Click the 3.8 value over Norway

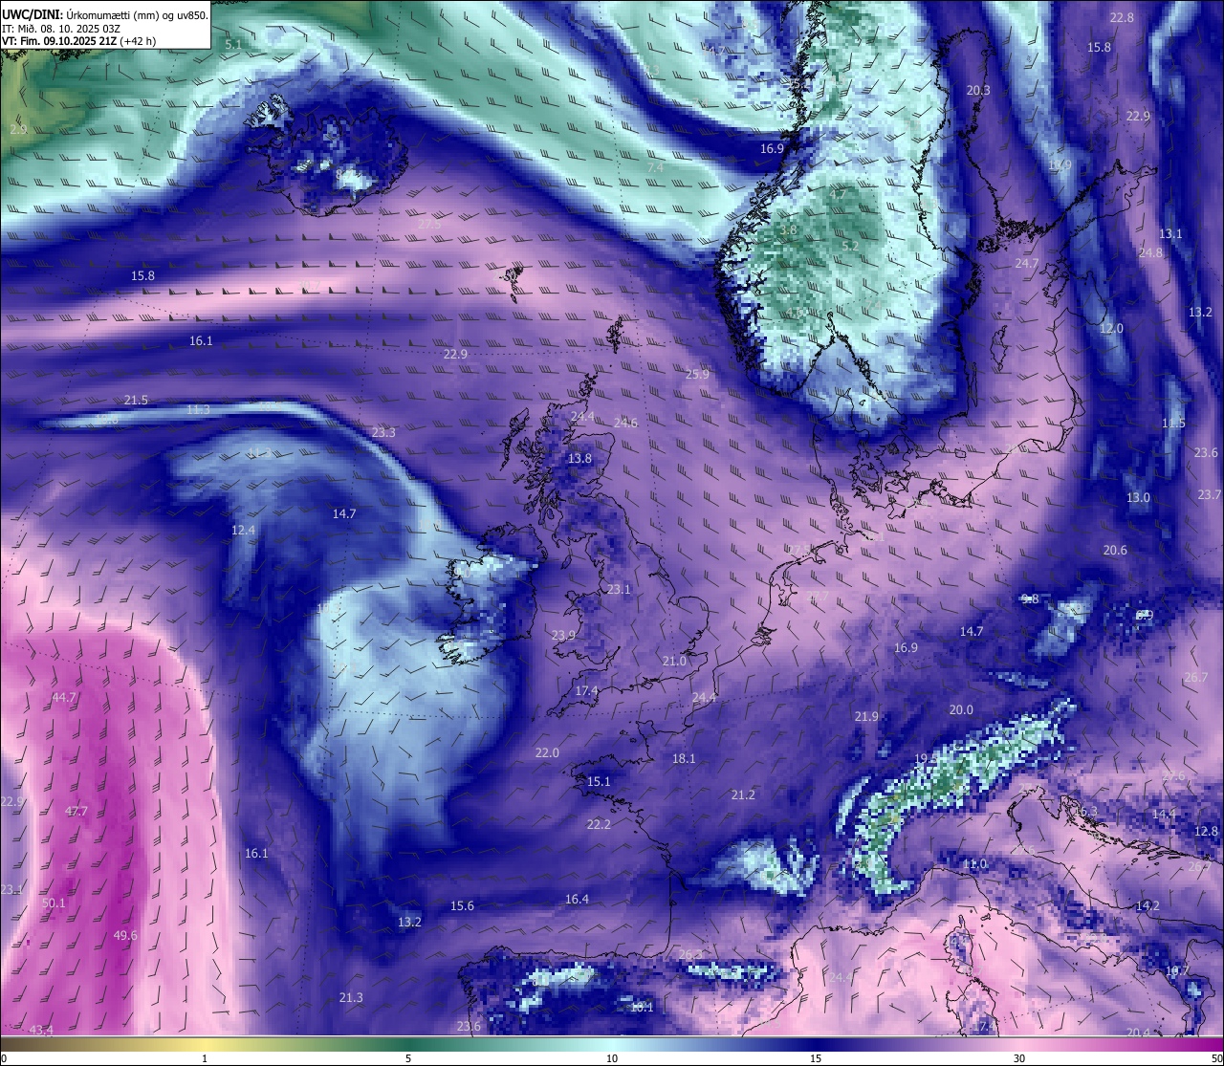pyautogui.click(x=788, y=230)
